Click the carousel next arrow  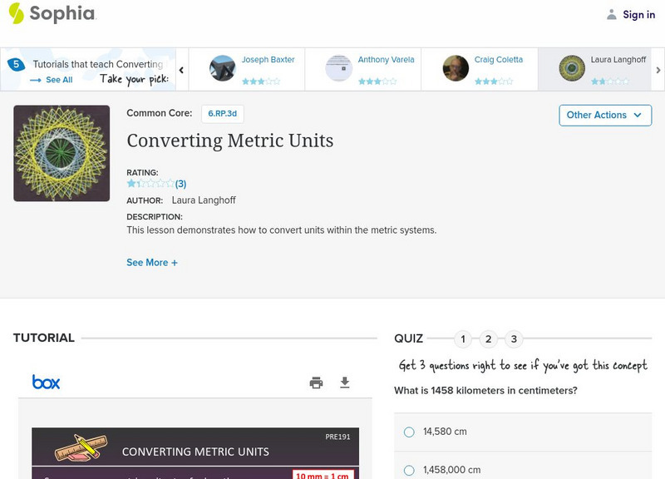click(658, 70)
